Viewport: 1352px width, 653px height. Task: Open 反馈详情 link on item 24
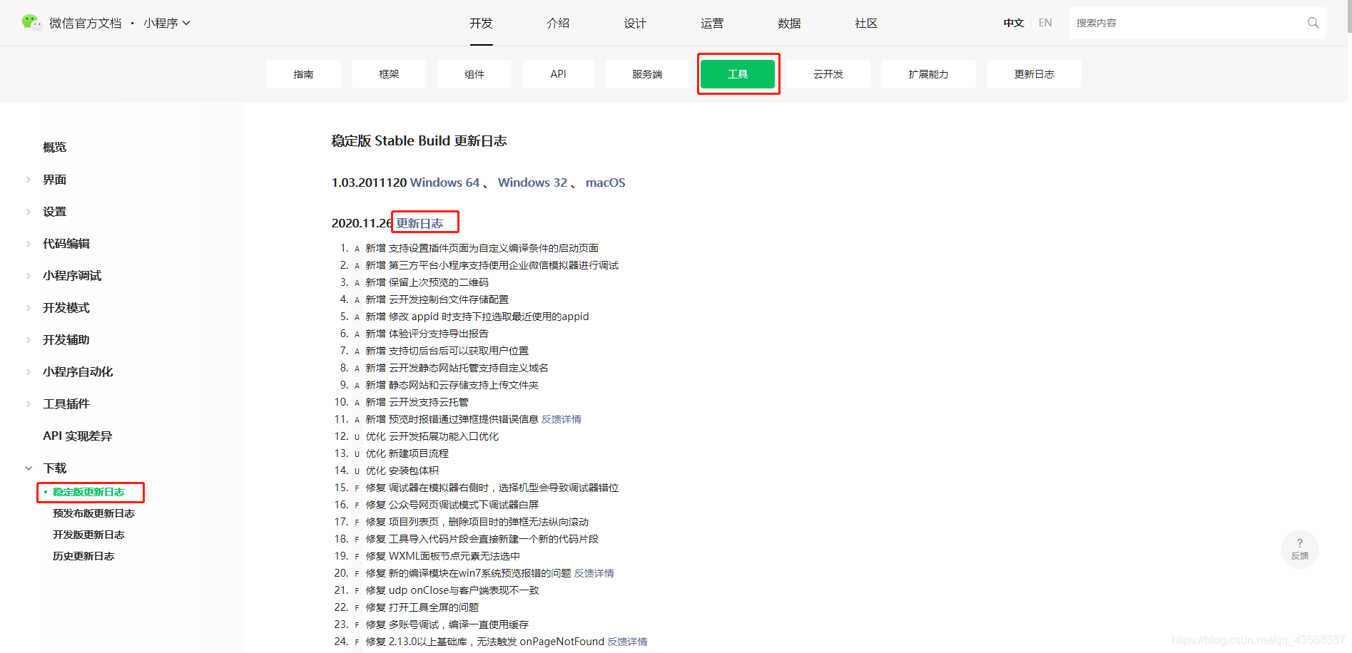(628, 642)
